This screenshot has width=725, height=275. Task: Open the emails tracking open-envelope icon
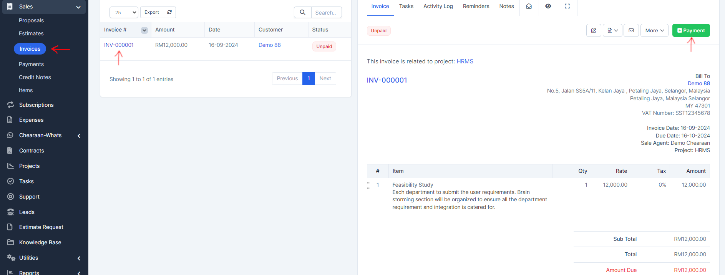pos(529,6)
